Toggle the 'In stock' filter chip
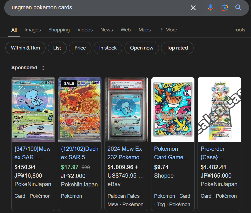Screen dimensions: 251x213 point(108,48)
